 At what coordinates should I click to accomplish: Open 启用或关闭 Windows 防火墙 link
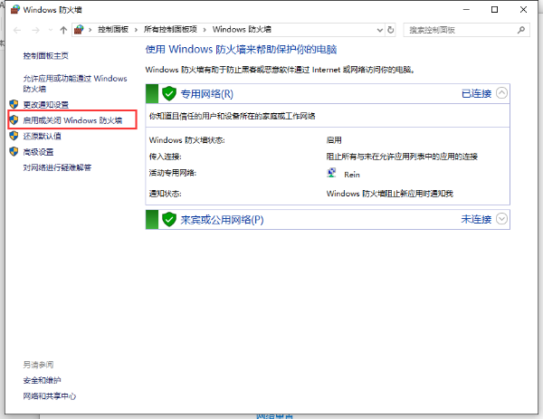[x=72, y=120]
